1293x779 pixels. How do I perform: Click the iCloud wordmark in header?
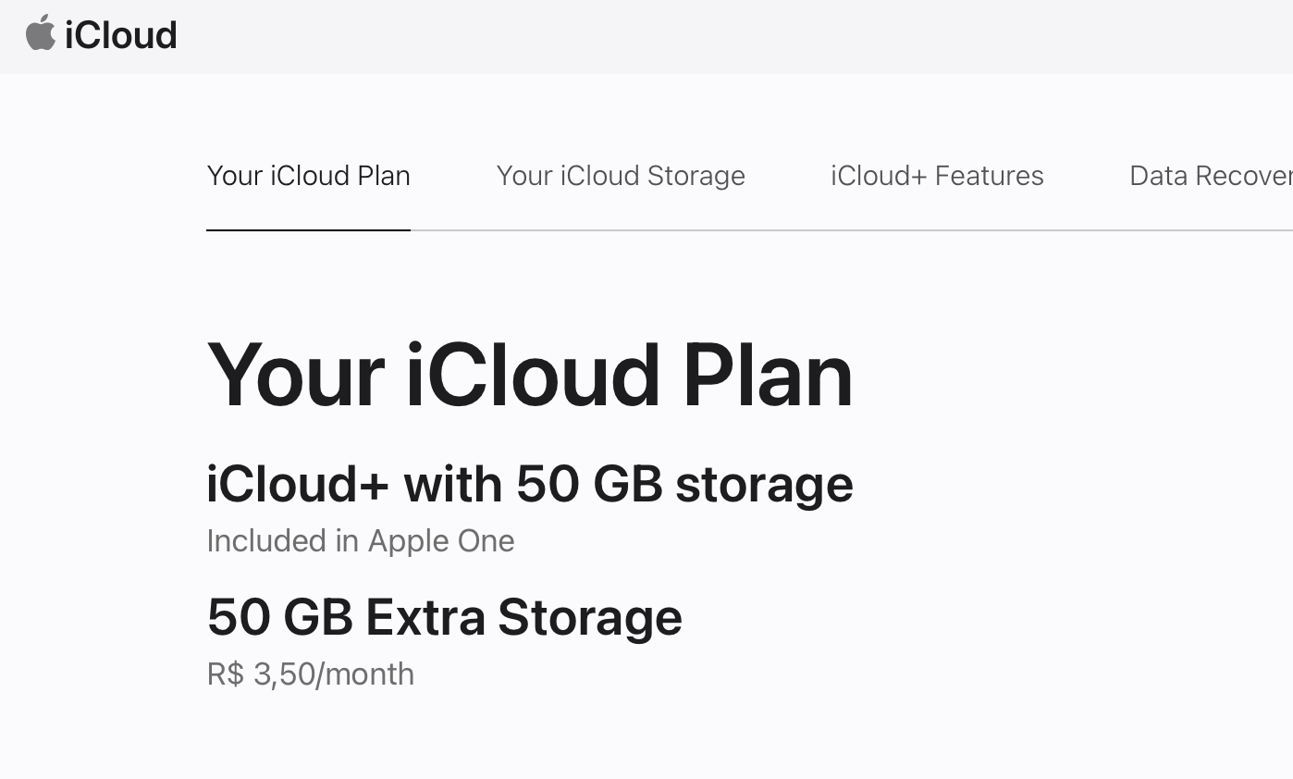[x=121, y=35]
